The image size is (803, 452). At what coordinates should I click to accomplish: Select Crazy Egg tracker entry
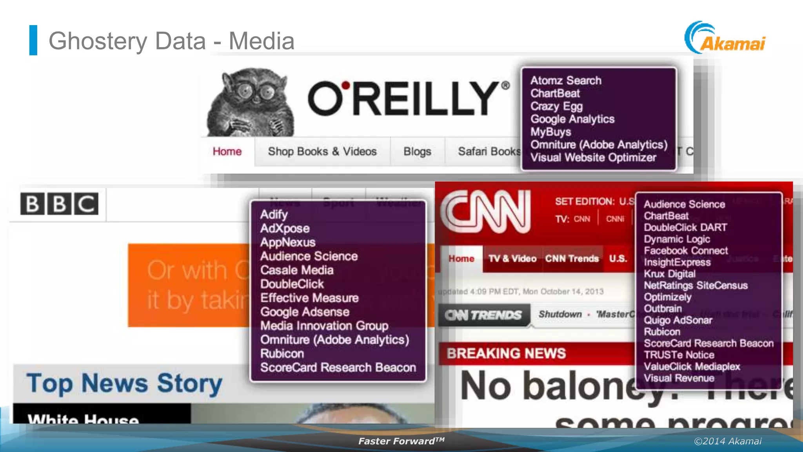[x=556, y=106]
